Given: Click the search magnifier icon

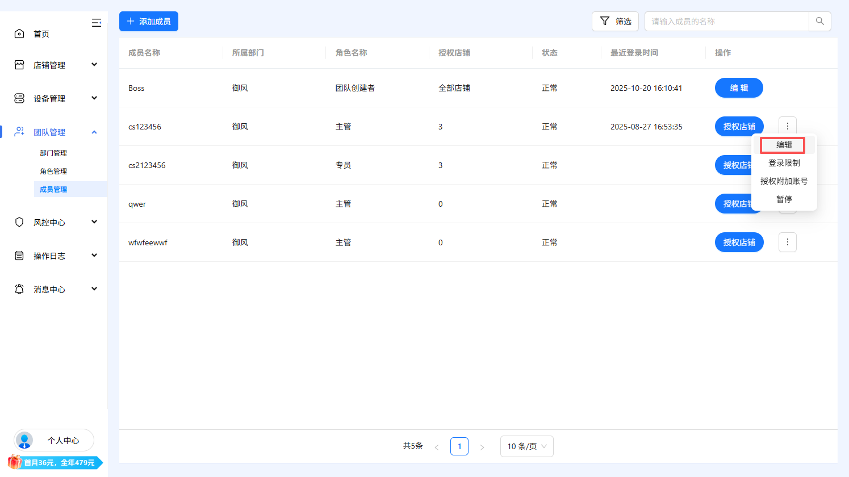Looking at the screenshot, I should [819, 21].
